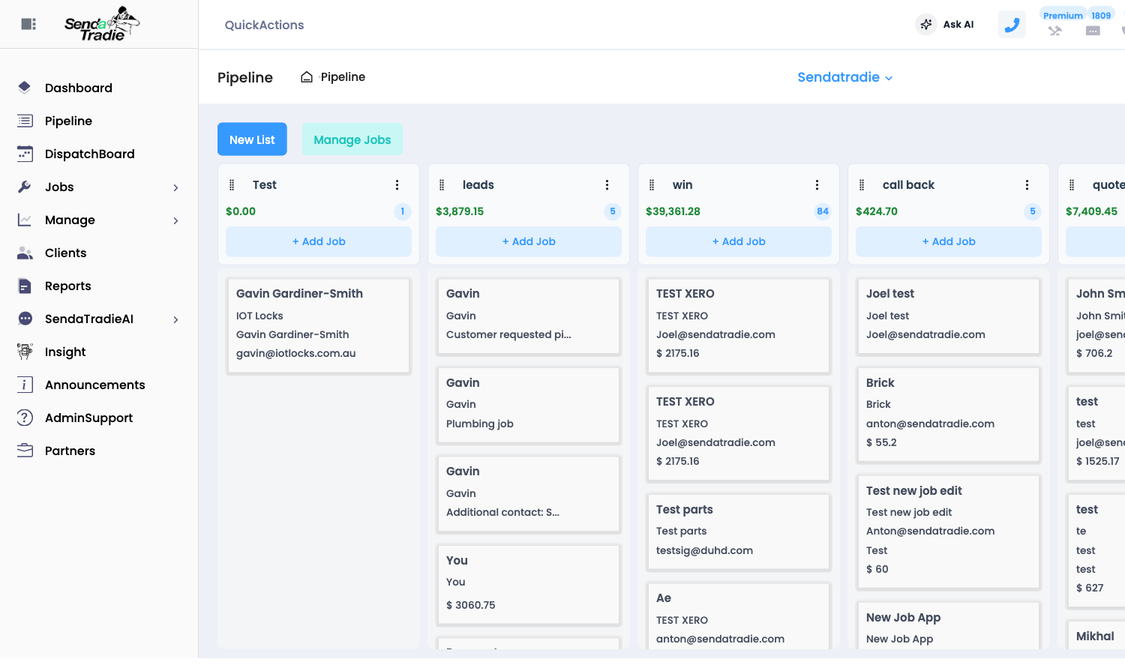The image size is (1125, 668).
Task: Click the drag handle of quote list
Action: pyautogui.click(x=1072, y=185)
